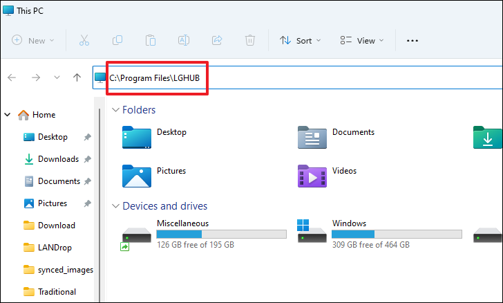This screenshot has height=303, width=503.
Task: Select Pictures in the sidebar
Action: click(45, 203)
